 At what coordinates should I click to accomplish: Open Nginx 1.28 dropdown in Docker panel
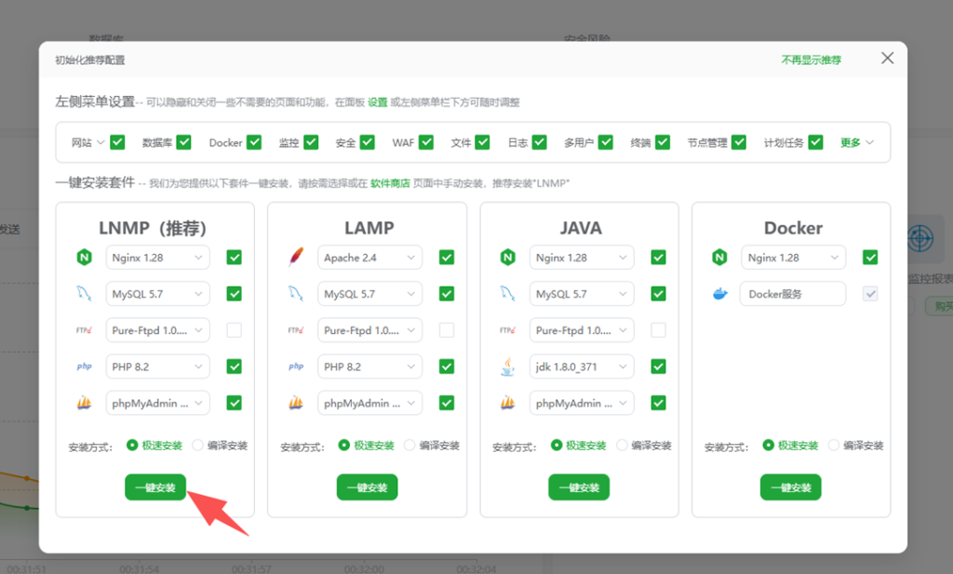(793, 258)
